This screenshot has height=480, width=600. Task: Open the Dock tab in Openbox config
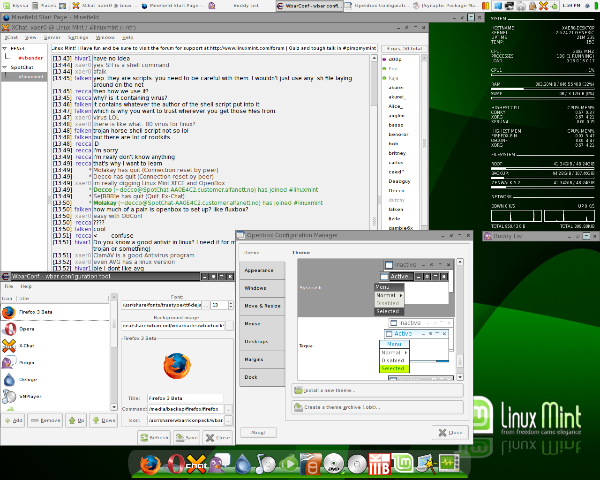point(262,377)
